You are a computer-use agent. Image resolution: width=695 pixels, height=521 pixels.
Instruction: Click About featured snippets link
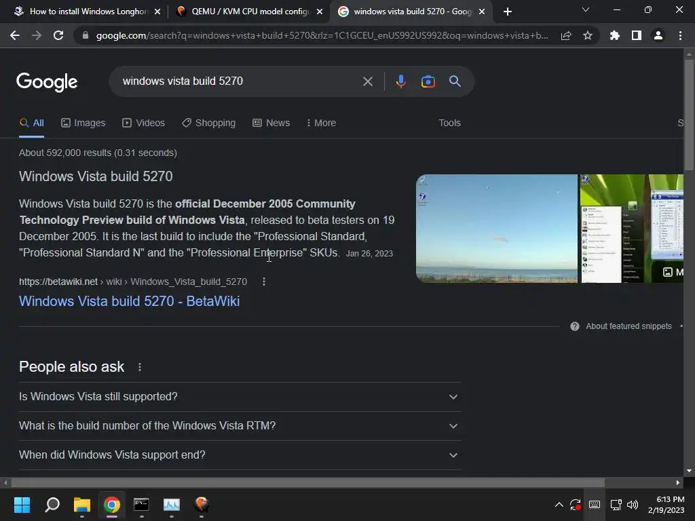coord(628,326)
